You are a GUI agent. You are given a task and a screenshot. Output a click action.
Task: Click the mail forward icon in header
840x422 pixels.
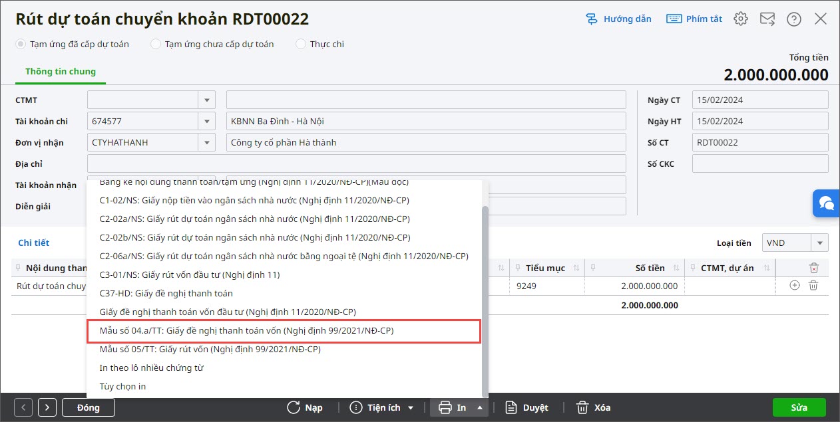click(x=767, y=19)
